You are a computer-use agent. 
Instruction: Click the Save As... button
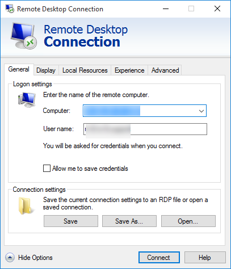coord(129,221)
